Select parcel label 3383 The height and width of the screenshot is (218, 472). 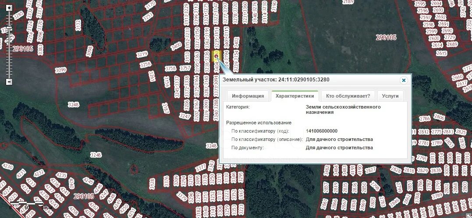pos(40,50)
